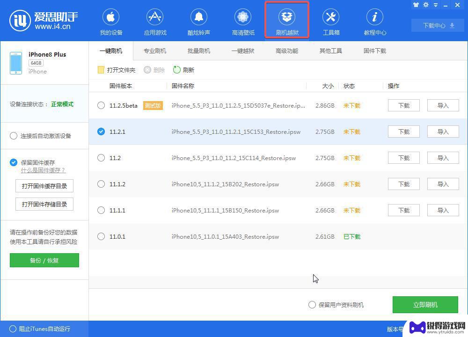Toggle 保留固件缓存 checkbox
The image size is (468, 337).
(14, 162)
